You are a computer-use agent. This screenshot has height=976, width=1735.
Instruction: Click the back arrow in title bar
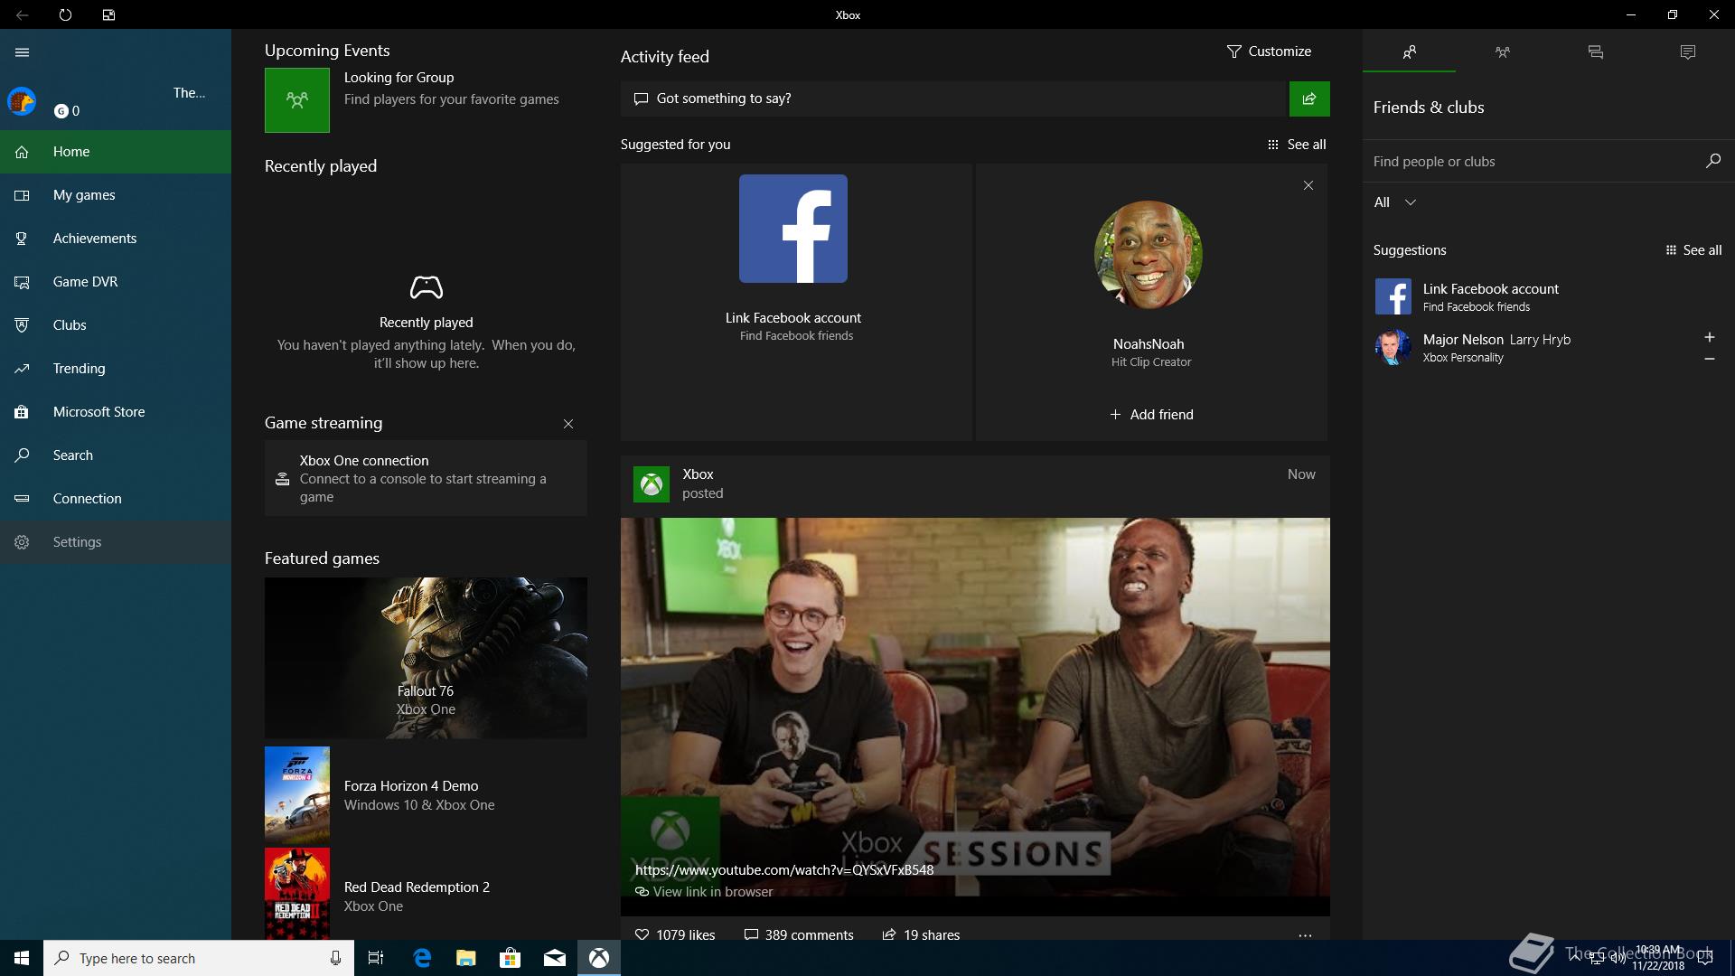23,15
